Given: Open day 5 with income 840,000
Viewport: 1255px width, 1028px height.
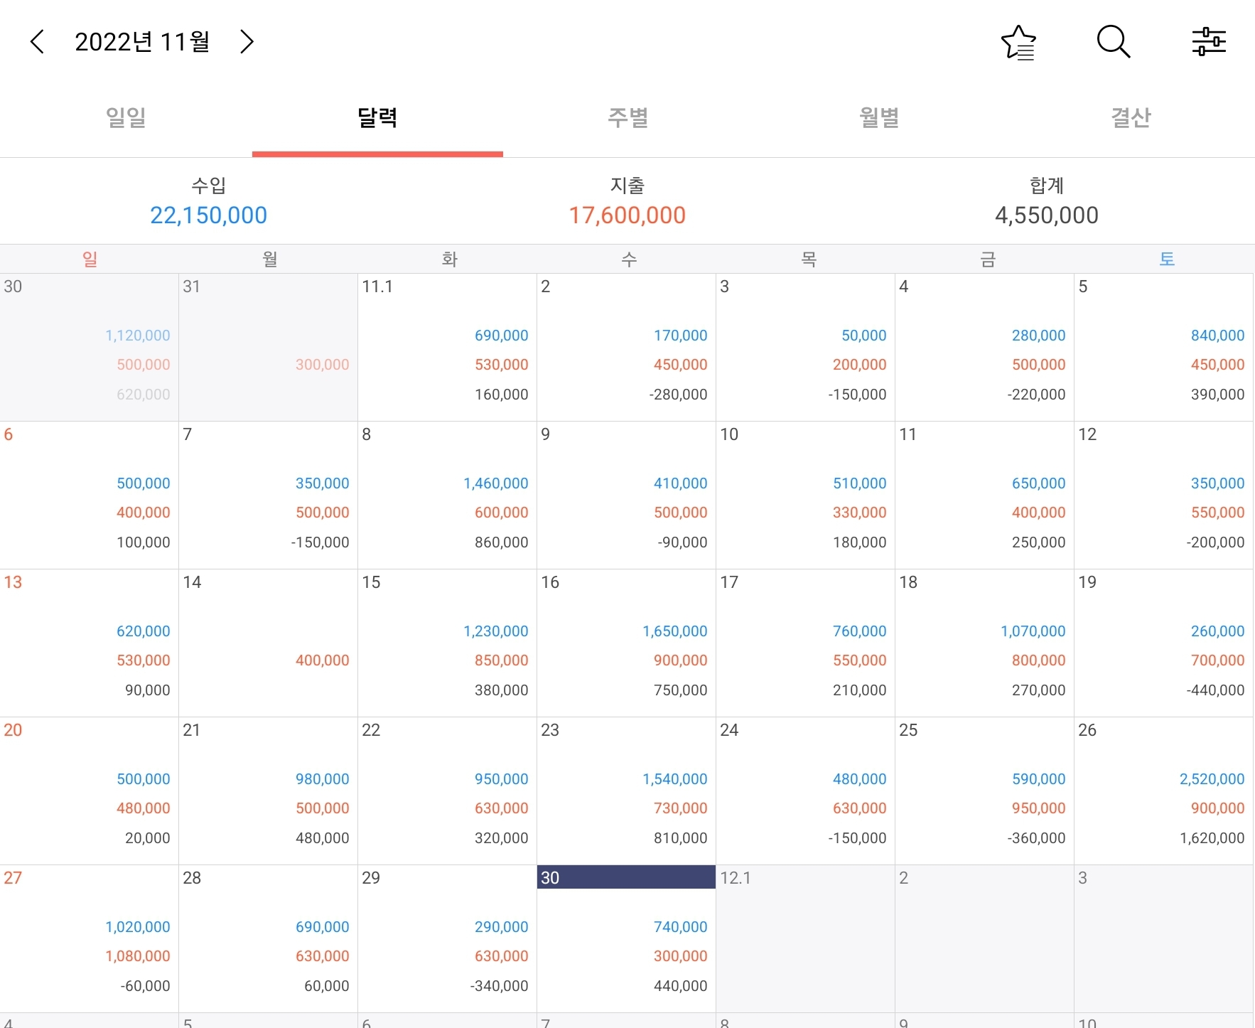Looking at the screenshot, I should [1163, 347].
